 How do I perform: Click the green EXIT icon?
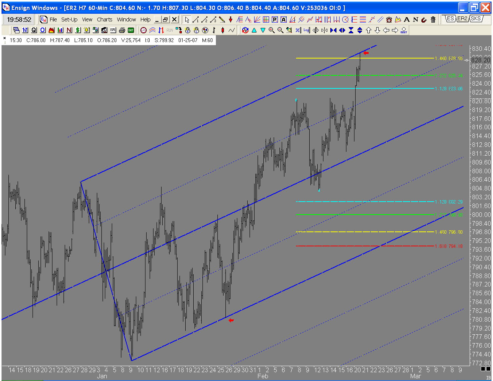tap(131, 30)
